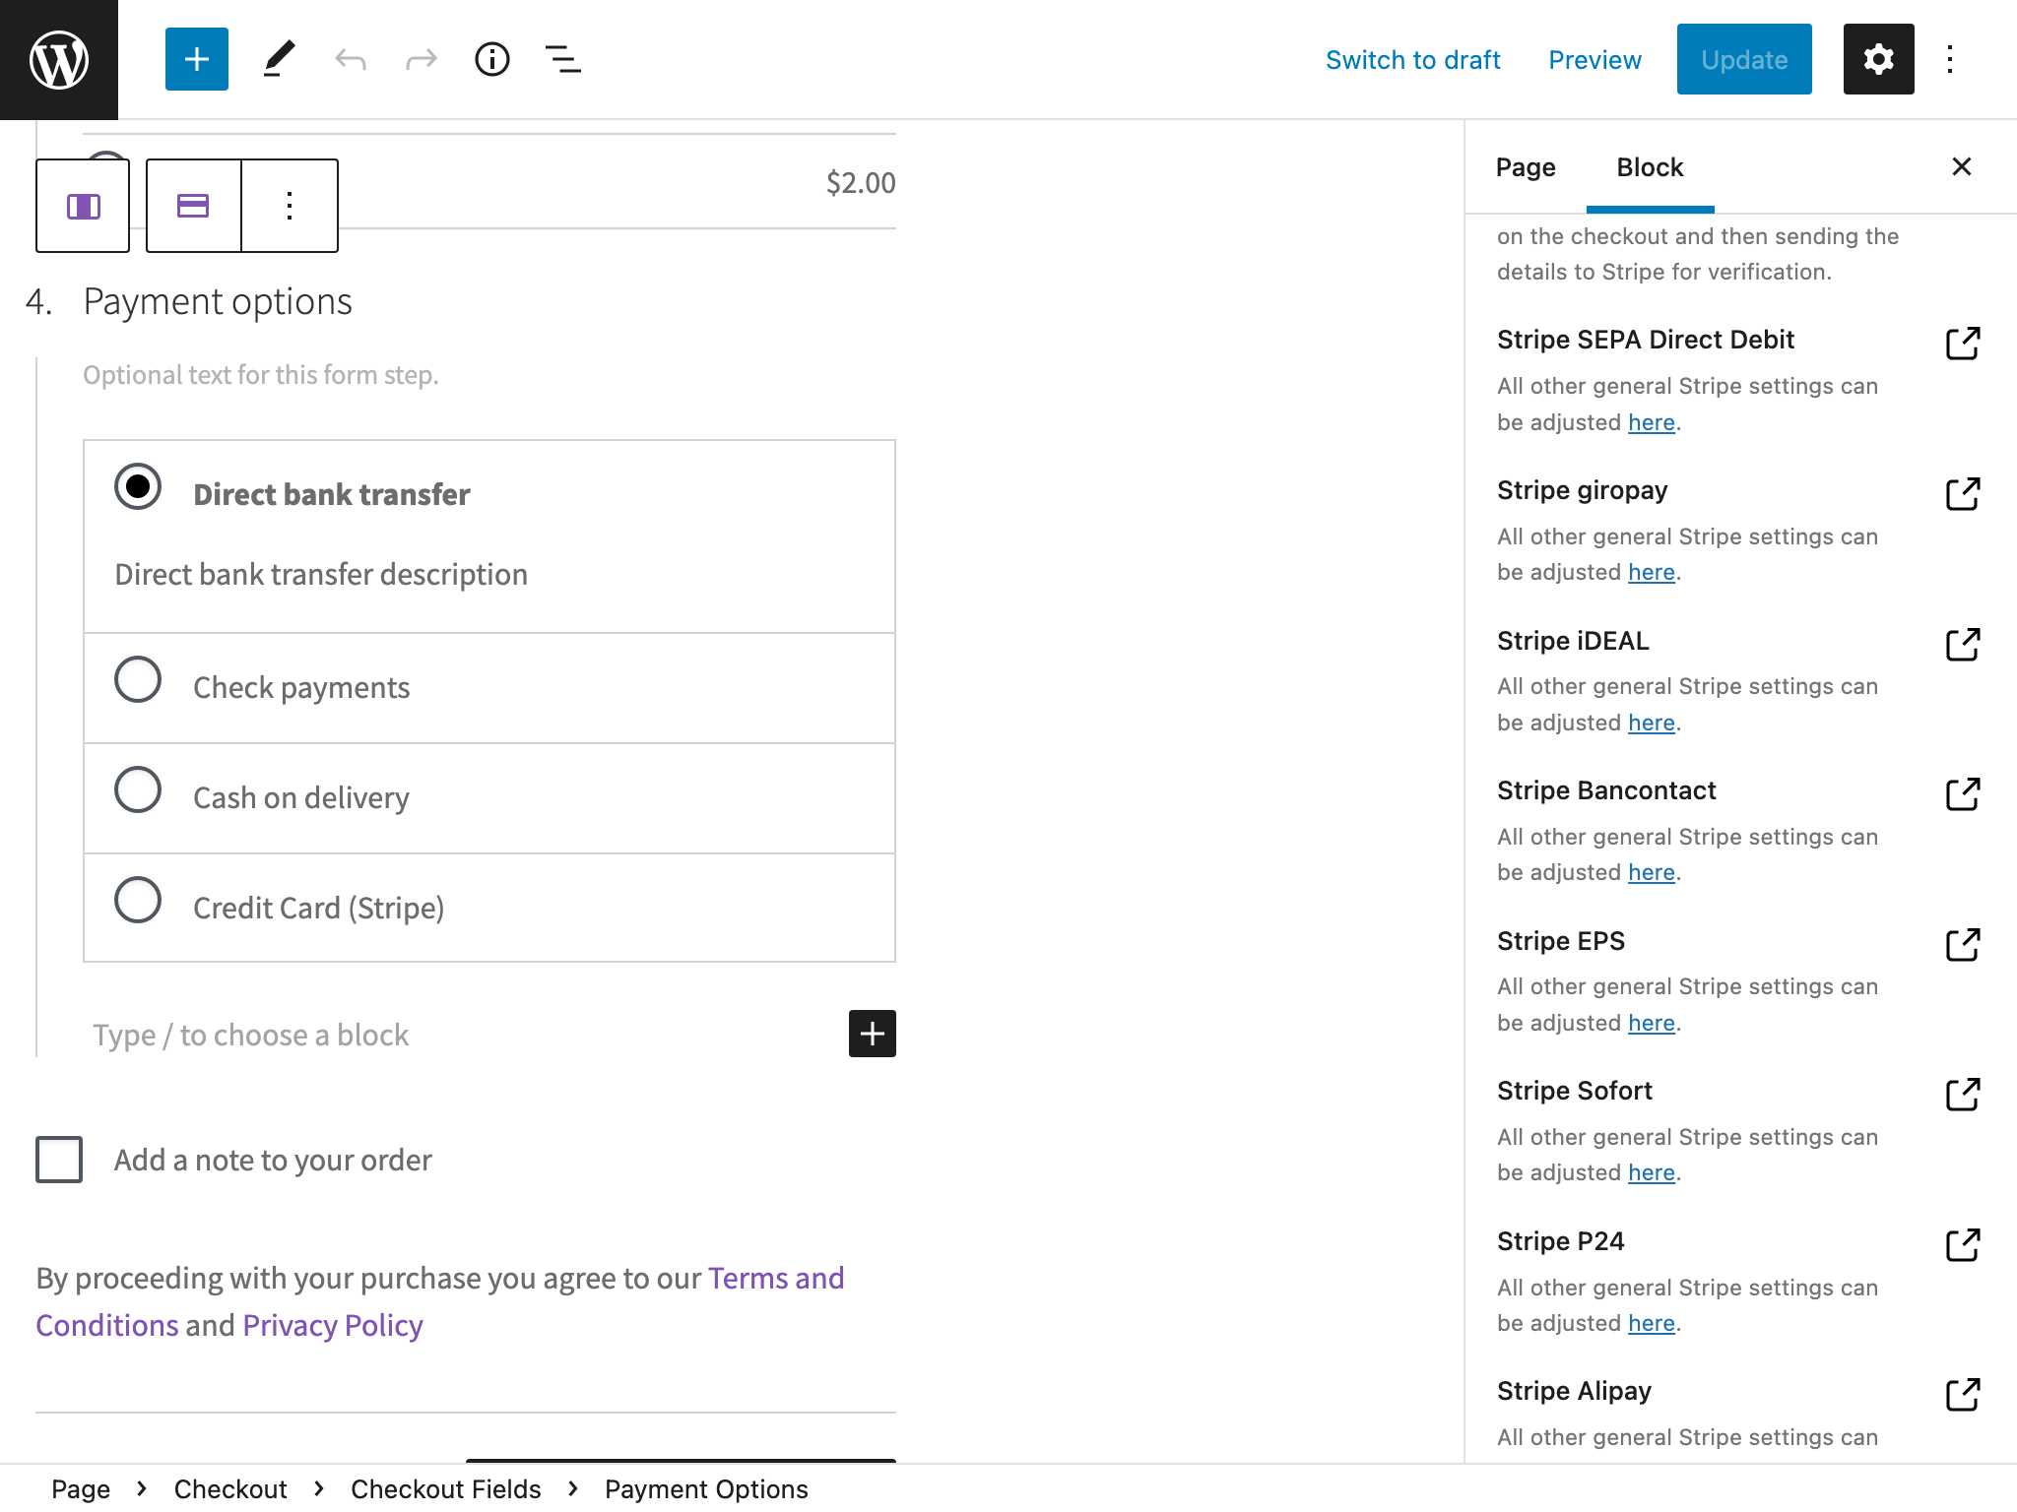The height and width of the screenshot is (1512, 2017).
Task: Click Payment Options breadcrumb
Action: 706,1488
